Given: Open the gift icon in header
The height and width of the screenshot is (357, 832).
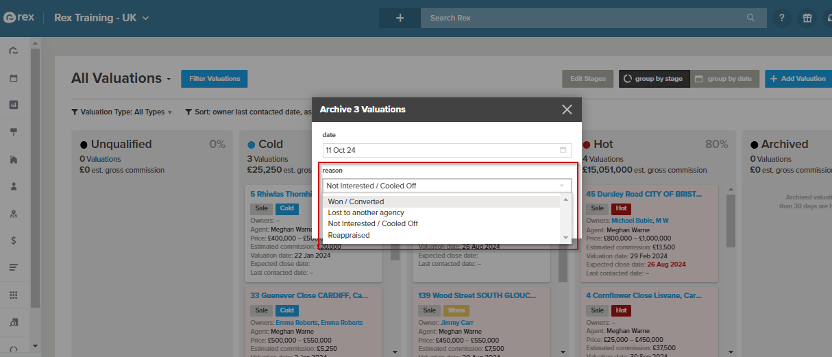Looking at the screenshot, I should pyautogui.click(x=807, y=18).
